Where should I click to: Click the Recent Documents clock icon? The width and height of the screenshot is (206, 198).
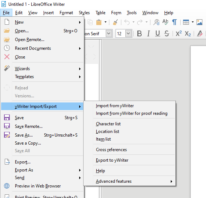point(7,48)
